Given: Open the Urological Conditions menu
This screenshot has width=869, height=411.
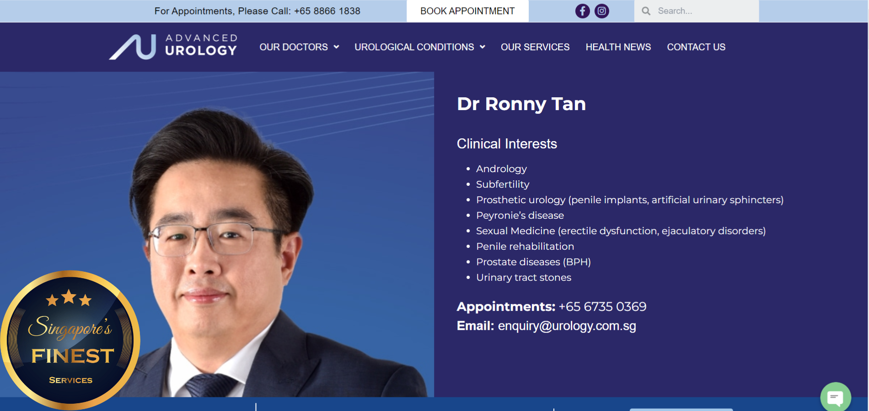Looking at the screenshot, I should 414,47.
